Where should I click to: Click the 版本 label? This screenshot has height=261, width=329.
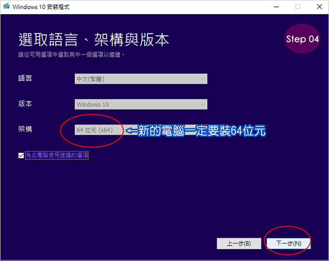point(25,104)
